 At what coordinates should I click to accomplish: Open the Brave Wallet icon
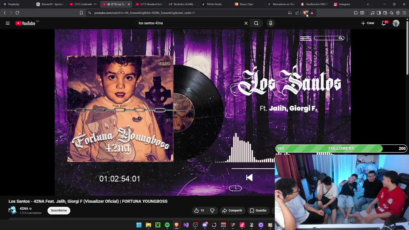[x=385, y=13]
